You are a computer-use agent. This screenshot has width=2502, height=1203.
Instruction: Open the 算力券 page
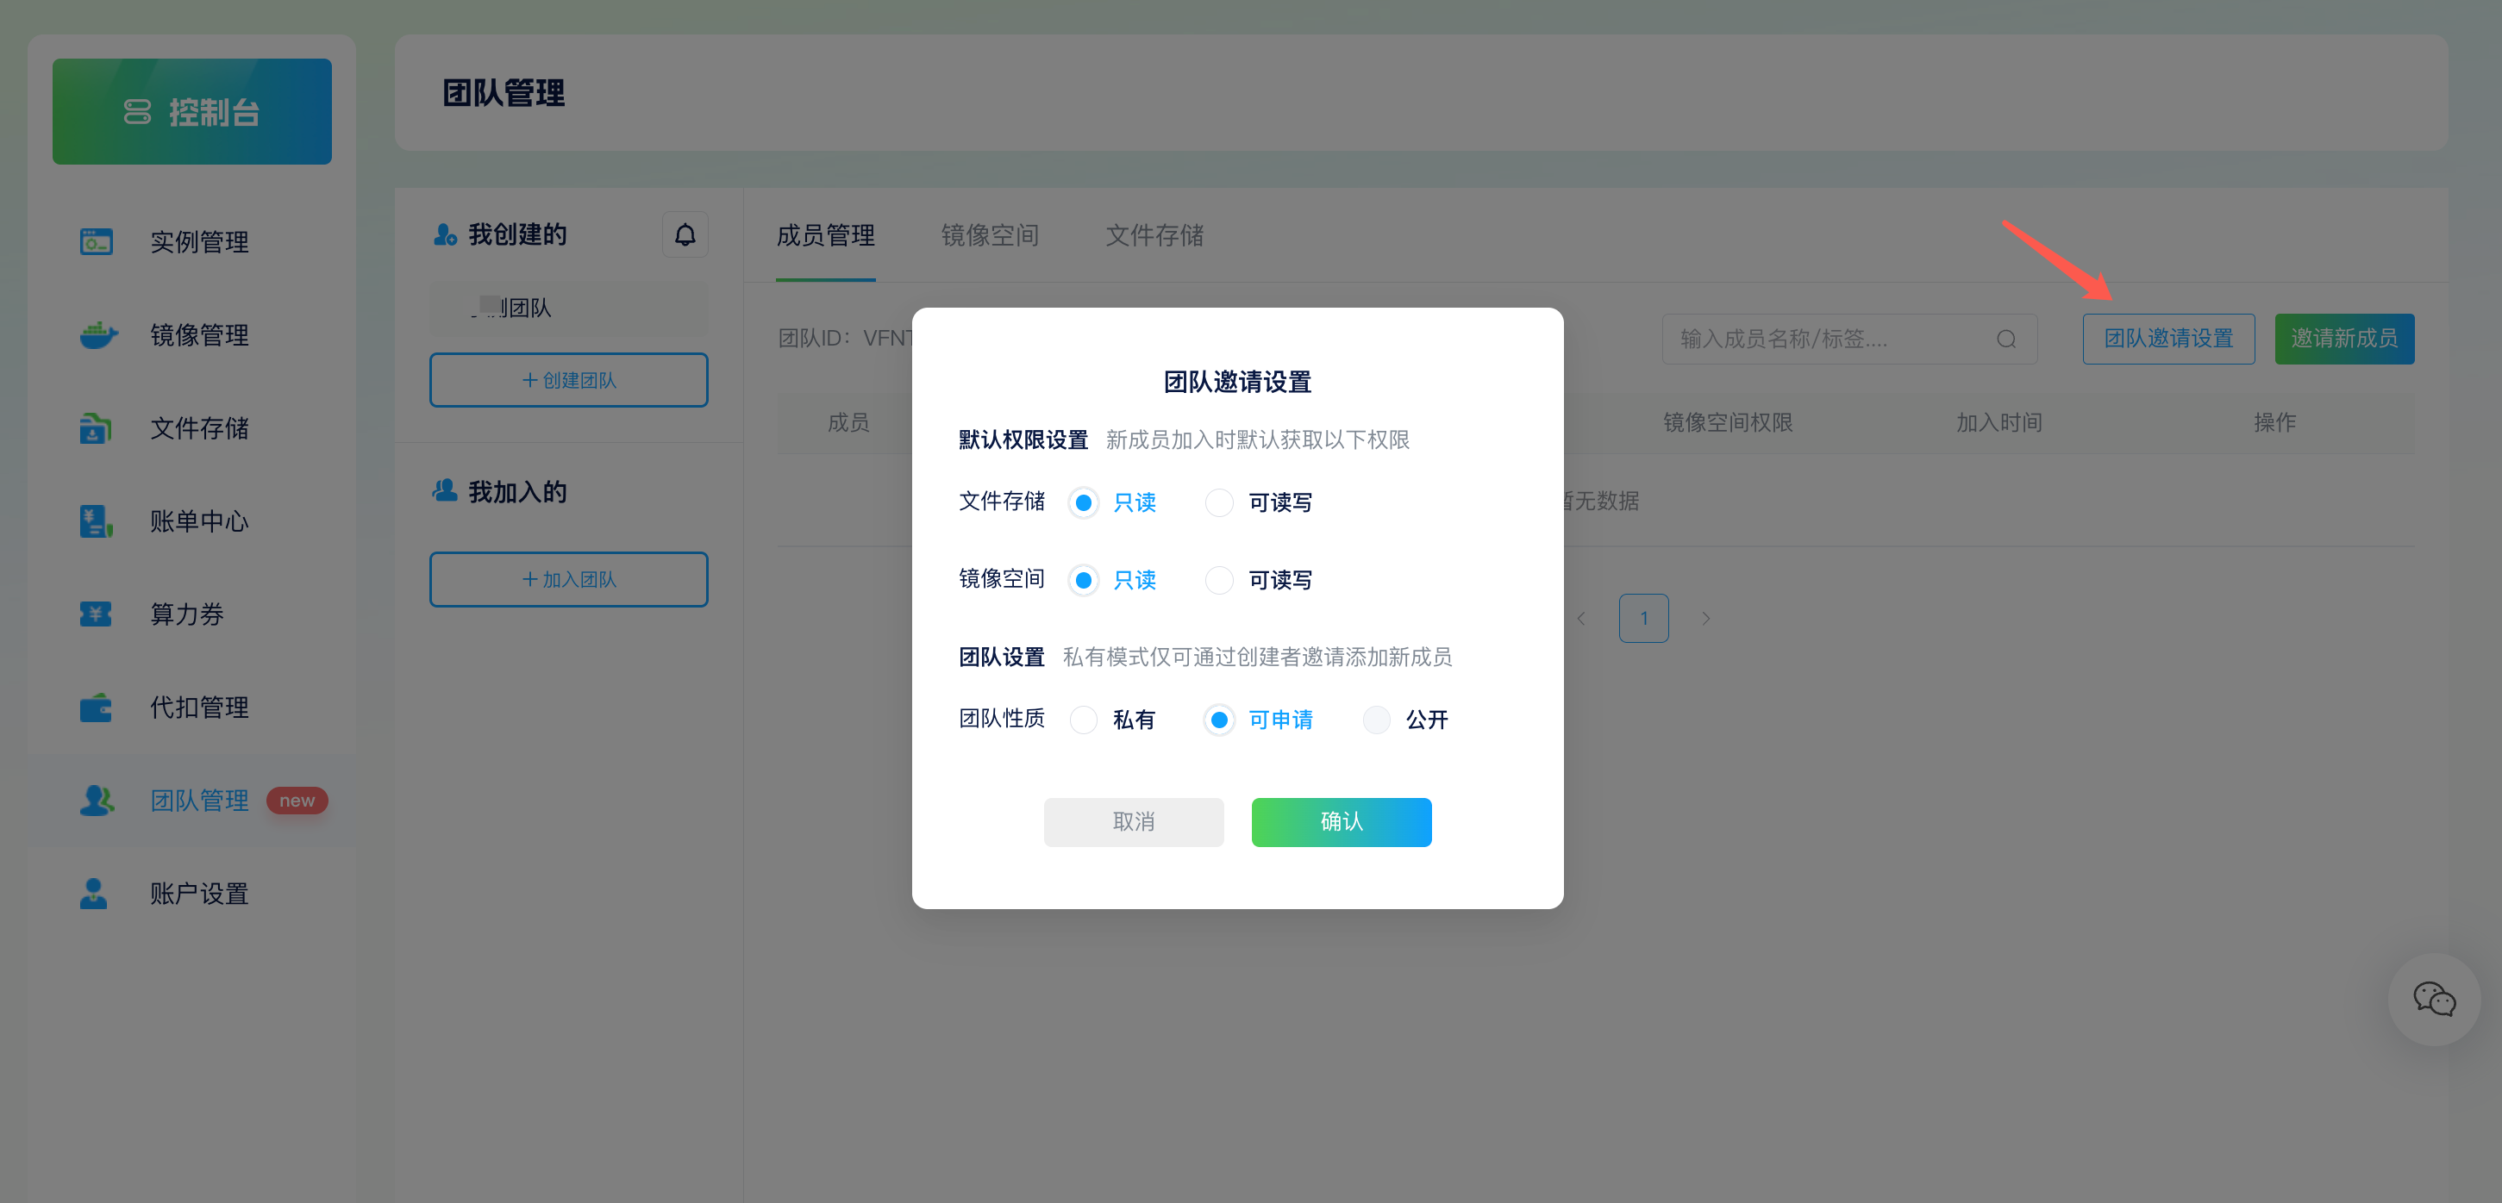[186, 614]
